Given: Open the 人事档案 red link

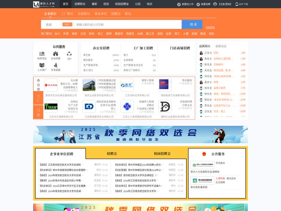Looking at the screenshot, I should [220, 178].
